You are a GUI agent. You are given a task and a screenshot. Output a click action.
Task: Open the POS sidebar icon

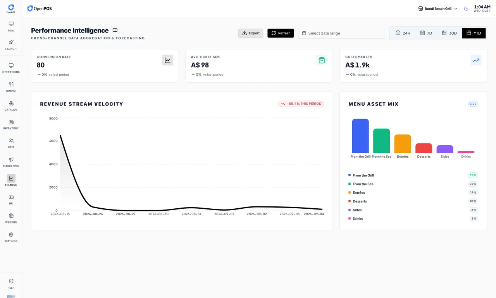click(11, 24)
